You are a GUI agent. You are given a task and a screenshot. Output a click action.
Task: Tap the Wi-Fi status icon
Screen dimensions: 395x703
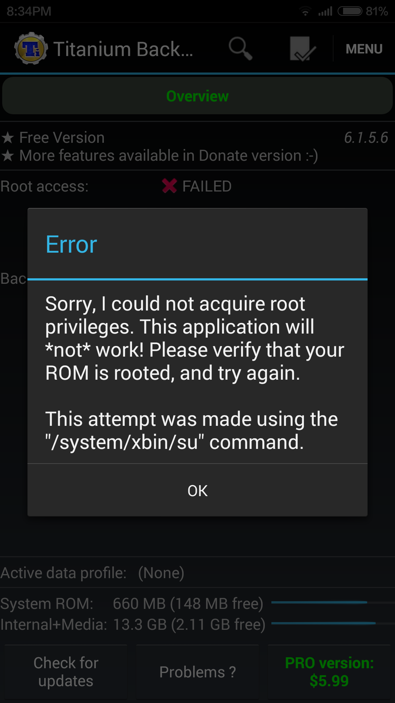[305, 11]
